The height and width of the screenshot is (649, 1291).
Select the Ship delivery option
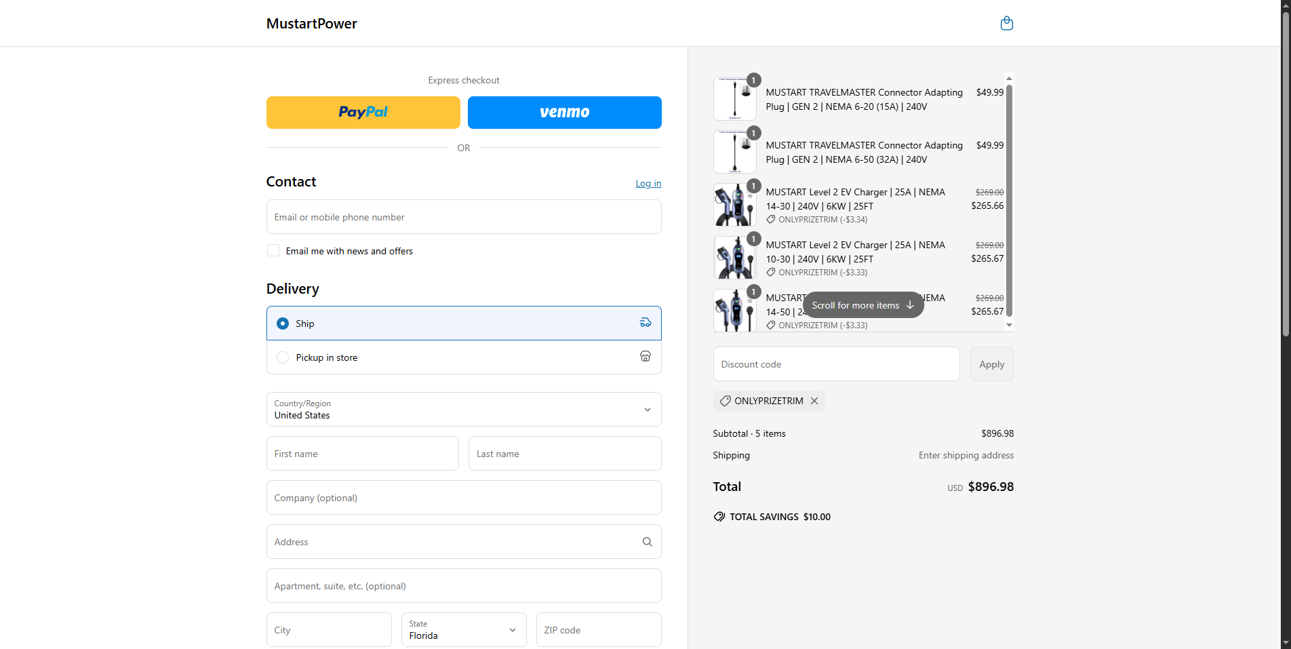(x=464, y=323)
